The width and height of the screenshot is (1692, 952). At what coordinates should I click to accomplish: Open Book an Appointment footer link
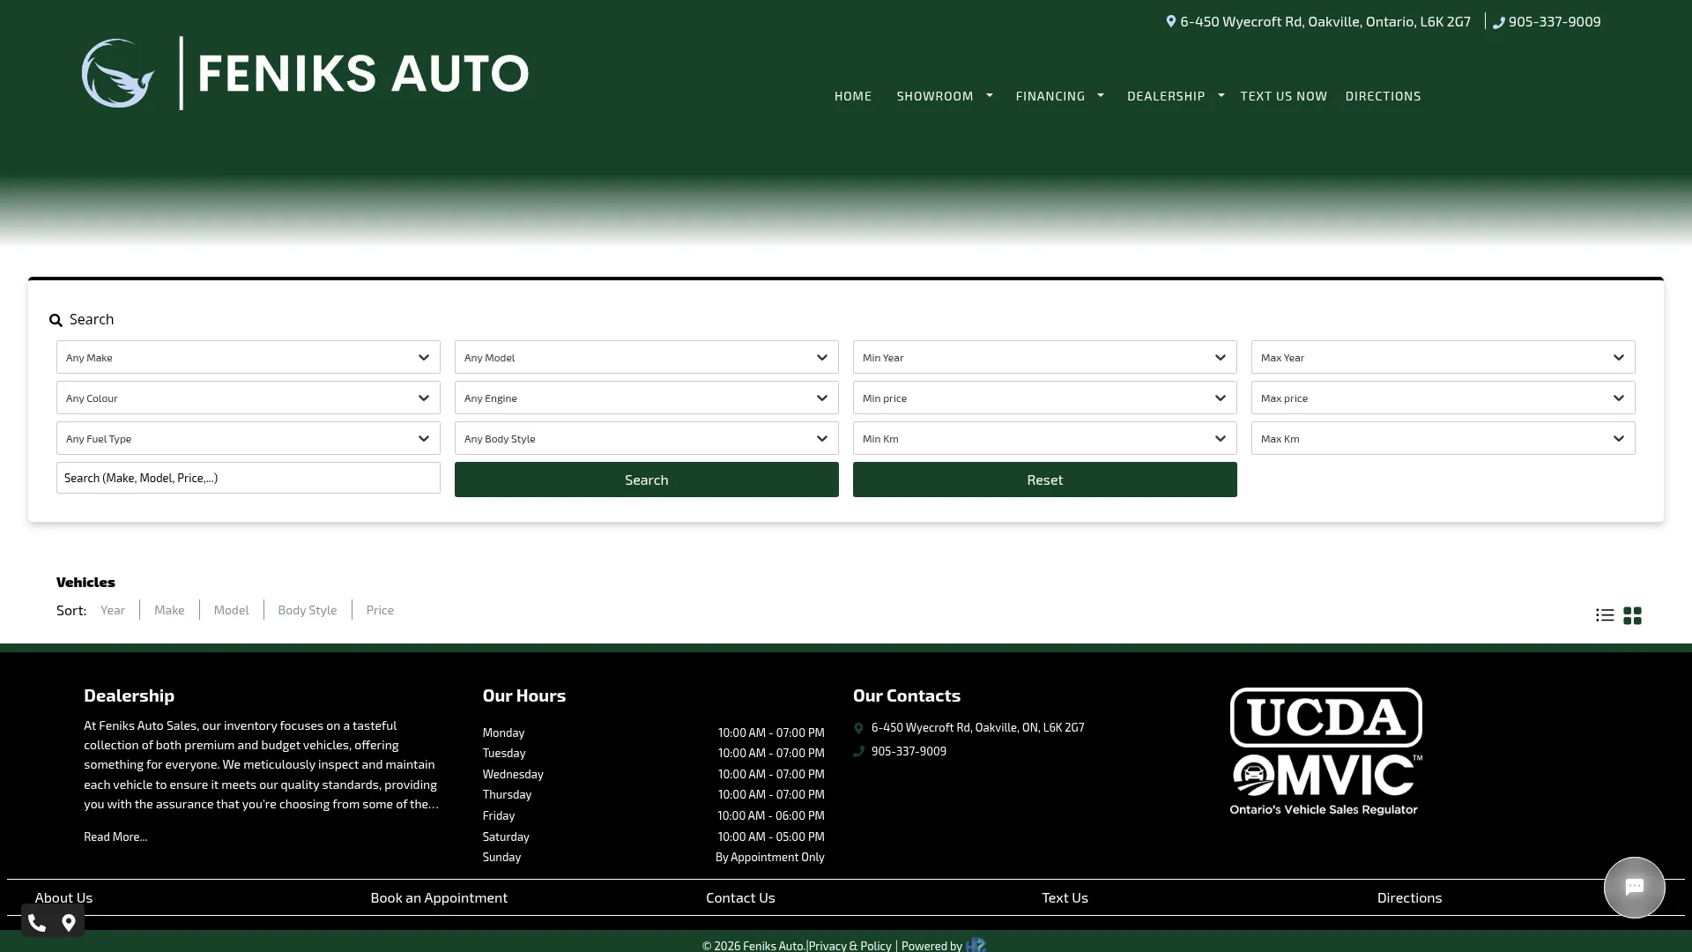coord(439,897)
